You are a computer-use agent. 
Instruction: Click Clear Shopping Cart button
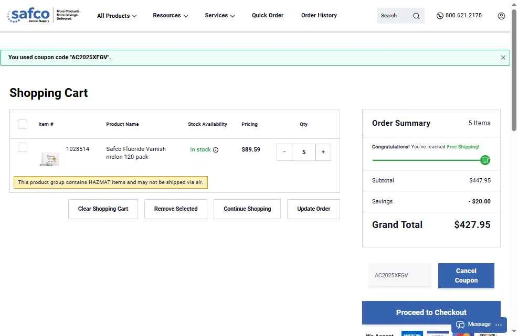(103, 209)
